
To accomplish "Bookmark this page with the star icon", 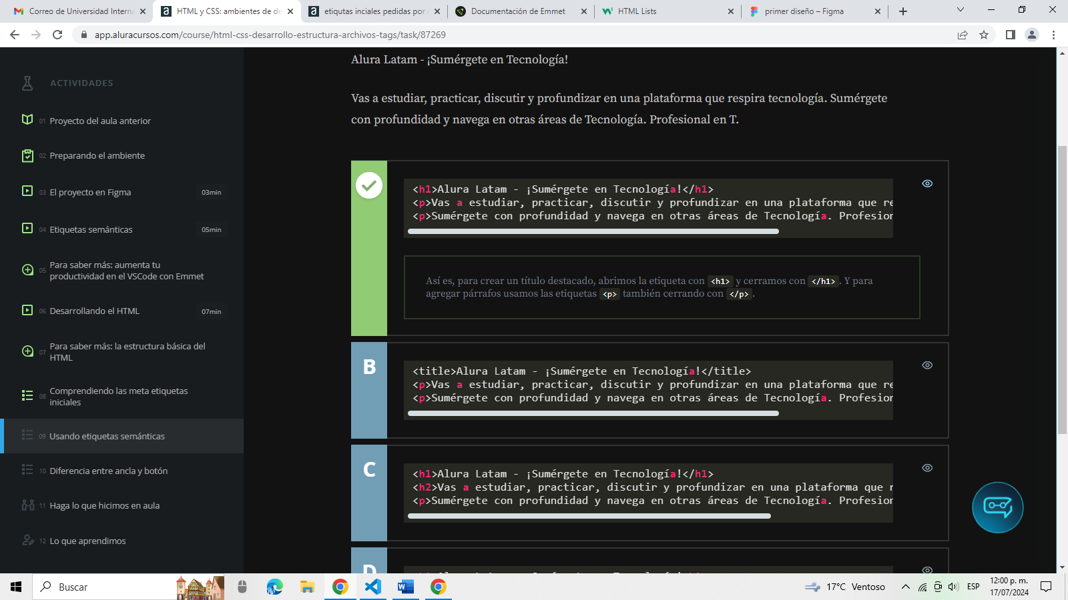I will (984, 35).
